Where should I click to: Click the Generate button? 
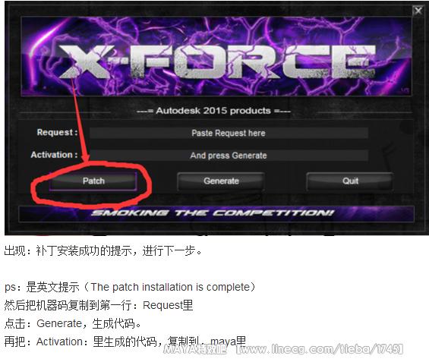(221, 181)
